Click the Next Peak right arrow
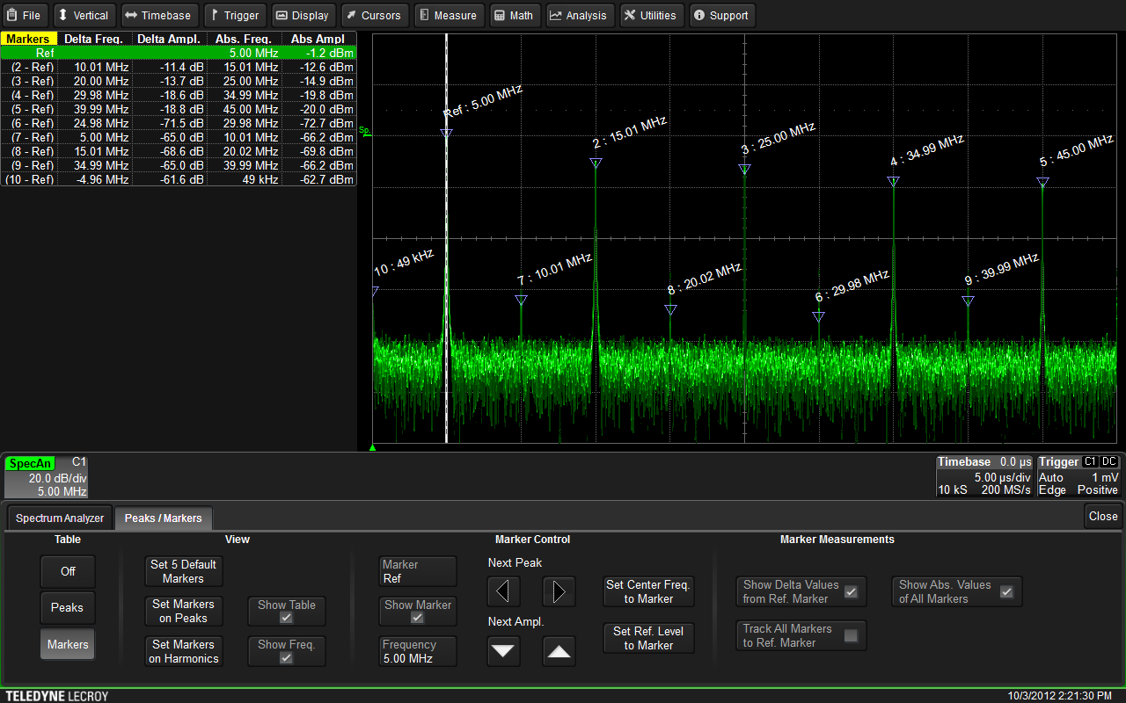This screenshot has height=703, width=1126. [x=559, y=592]
